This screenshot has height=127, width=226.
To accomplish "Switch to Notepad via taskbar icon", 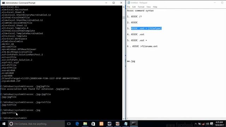I will click(x=126, y=124).
